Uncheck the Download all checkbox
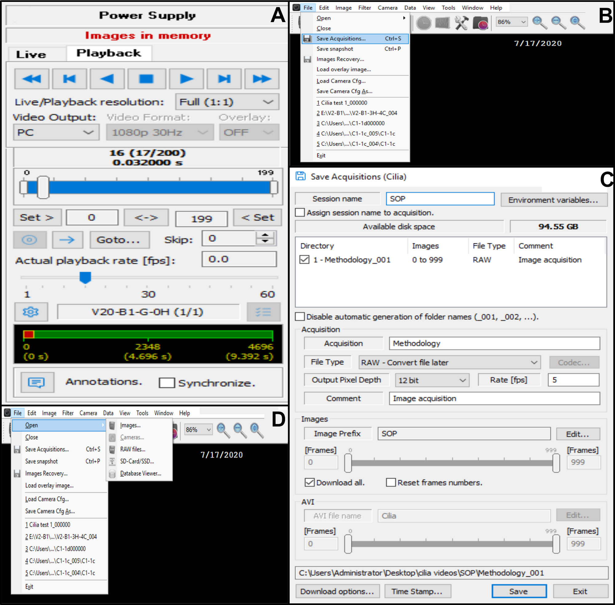The width and height of the screenshot is (615, 605). coord(309,482)
